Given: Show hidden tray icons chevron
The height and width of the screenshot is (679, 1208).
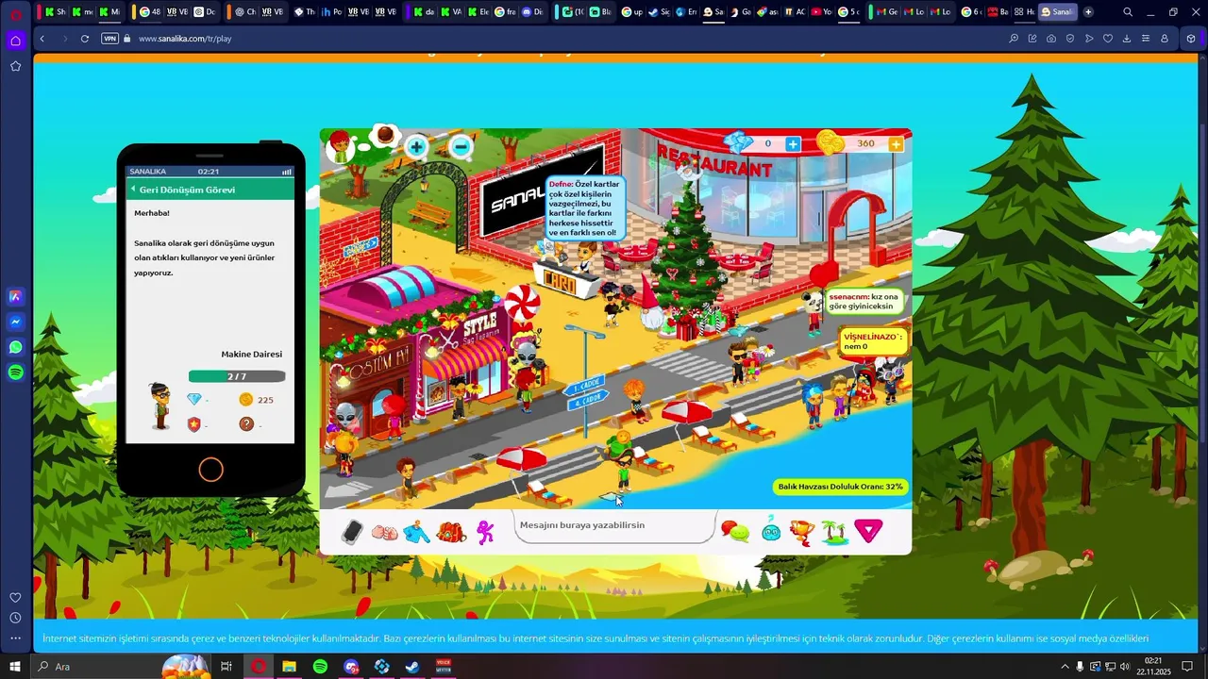Looking at the screenshot, I should [x=1065, y=667].
